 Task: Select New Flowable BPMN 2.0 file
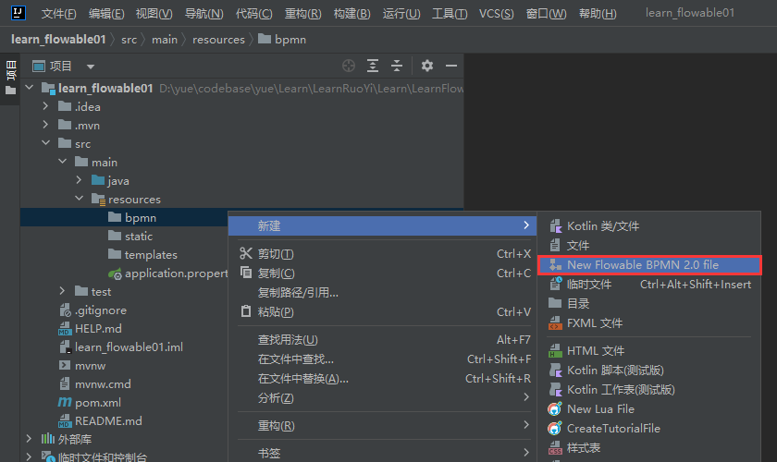[649, 265]
